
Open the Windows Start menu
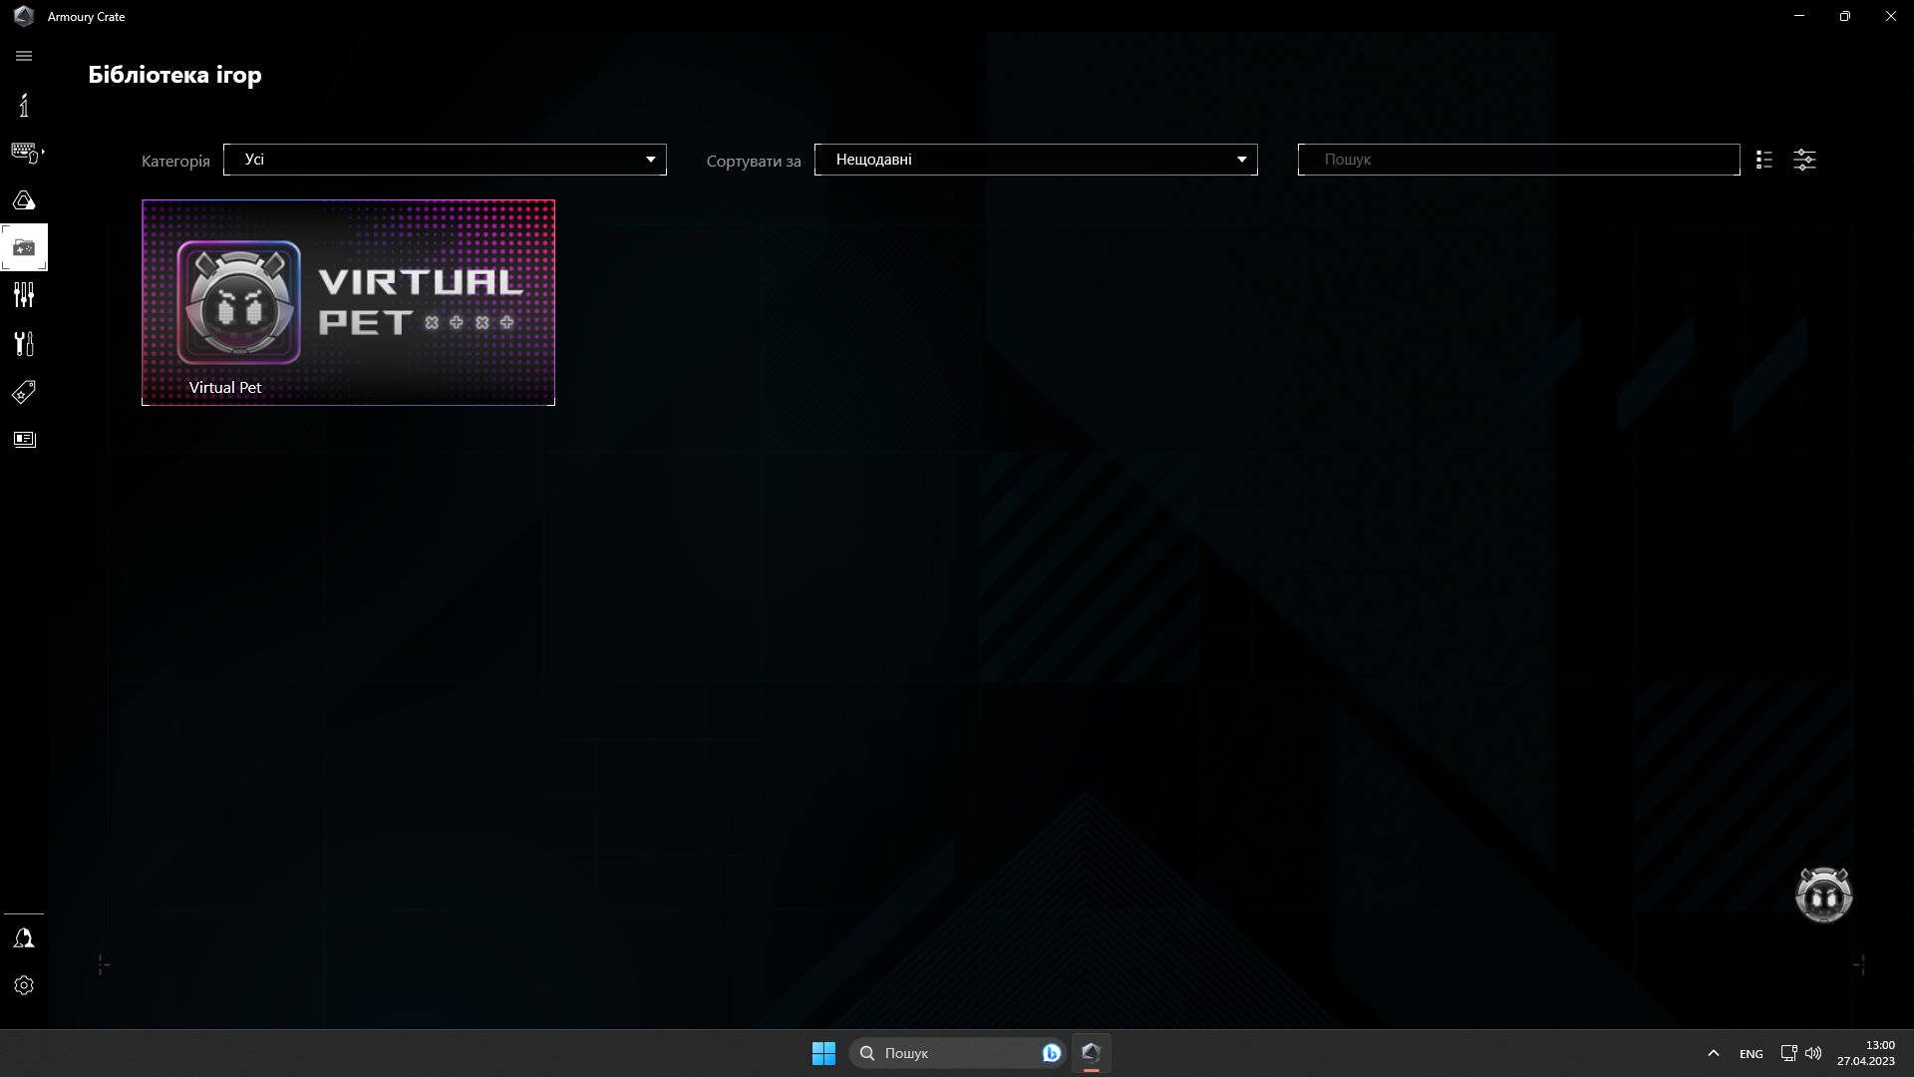click(x=823, y=1053)
